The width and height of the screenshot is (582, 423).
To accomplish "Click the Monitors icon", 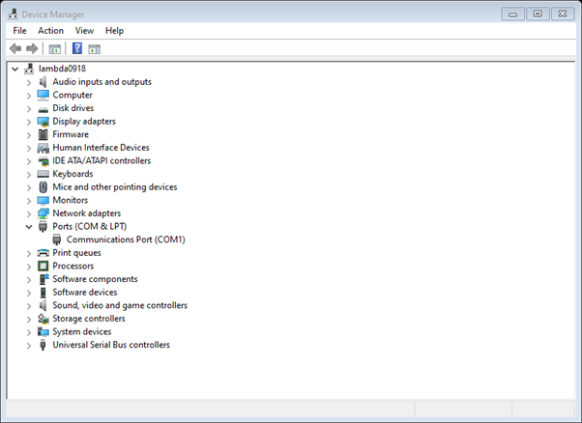I will point(44,201).
